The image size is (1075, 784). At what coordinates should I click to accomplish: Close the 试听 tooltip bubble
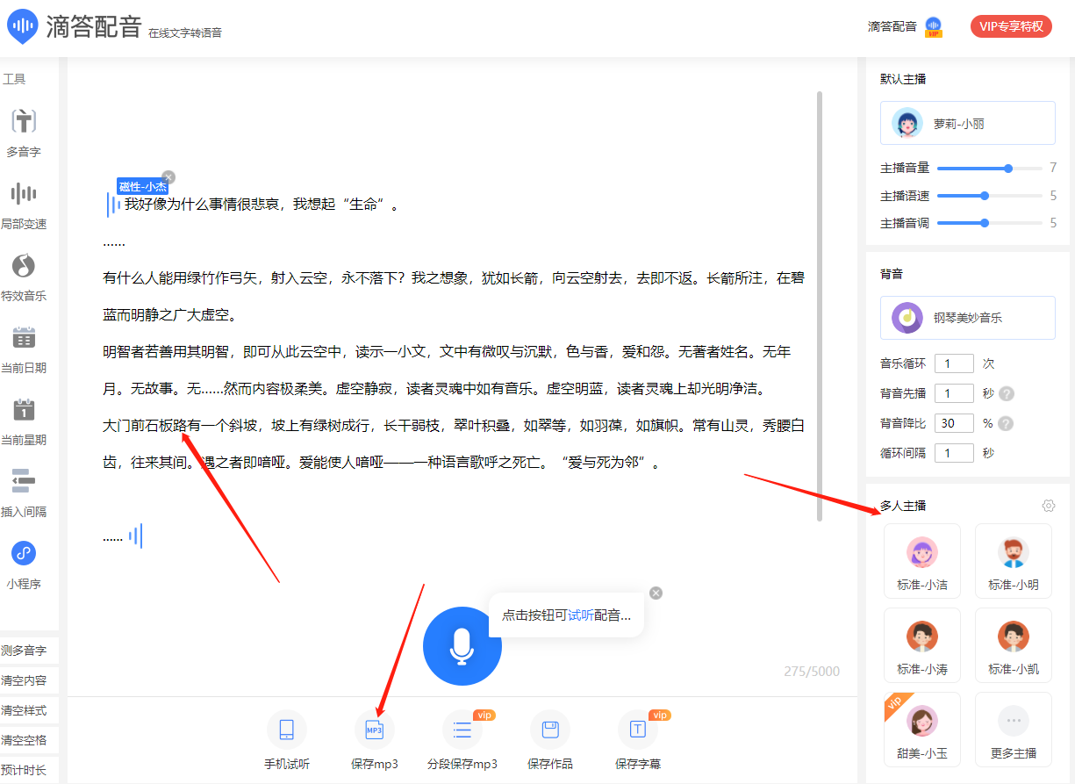click(x=656, y=593)
